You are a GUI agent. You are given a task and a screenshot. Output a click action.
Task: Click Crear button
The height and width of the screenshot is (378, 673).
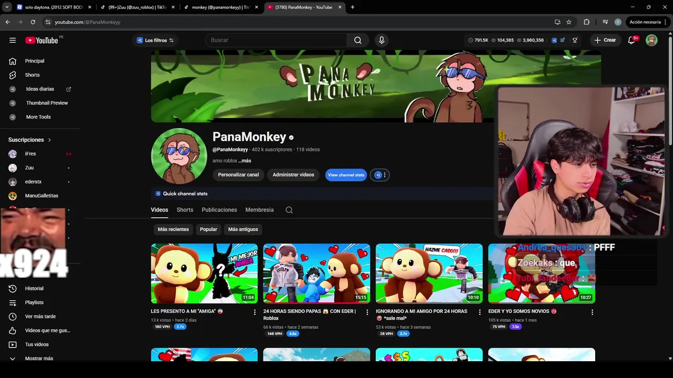605,40
